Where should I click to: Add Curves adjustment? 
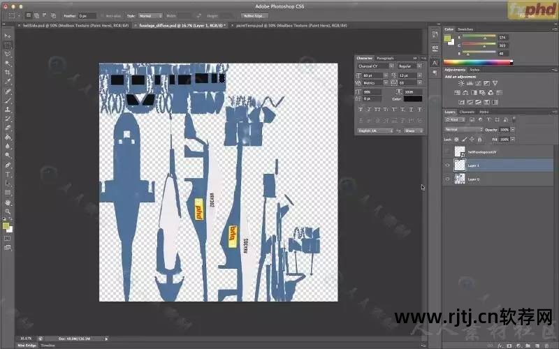[x=478, y=83]
